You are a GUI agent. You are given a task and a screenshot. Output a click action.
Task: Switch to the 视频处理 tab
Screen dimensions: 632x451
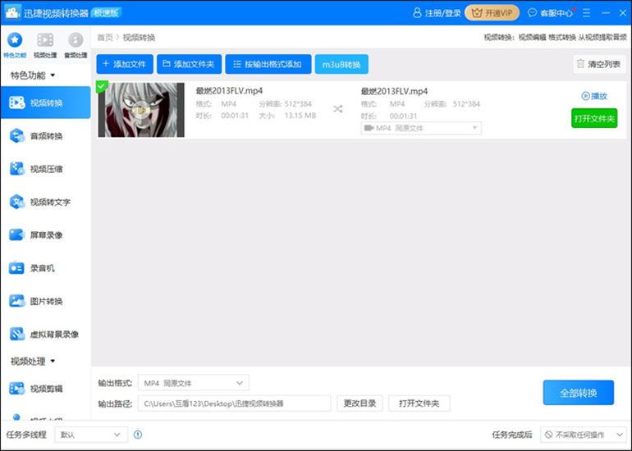pyautogui.click(x=45, y=45)
